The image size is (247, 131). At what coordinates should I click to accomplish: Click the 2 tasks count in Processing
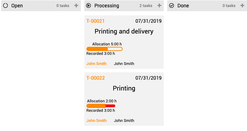click(146, 6)
